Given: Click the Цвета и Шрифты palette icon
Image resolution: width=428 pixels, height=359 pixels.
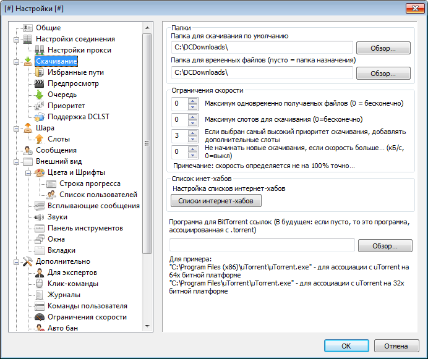Looking at the screenshot, I should pyautogui.click(x=40, y=172).
